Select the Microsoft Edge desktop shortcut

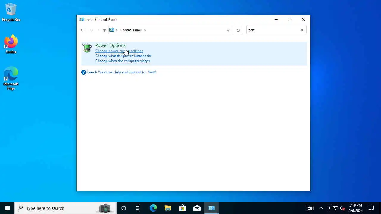pos(11,78)
